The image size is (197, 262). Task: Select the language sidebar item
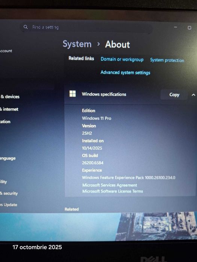pyautogui.click(x=8, y=158)
